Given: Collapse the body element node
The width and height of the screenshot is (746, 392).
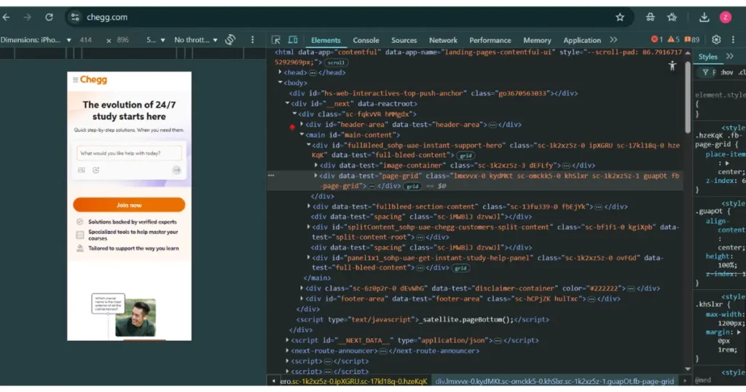Looking at the screenshot, I should pos(280,83).
